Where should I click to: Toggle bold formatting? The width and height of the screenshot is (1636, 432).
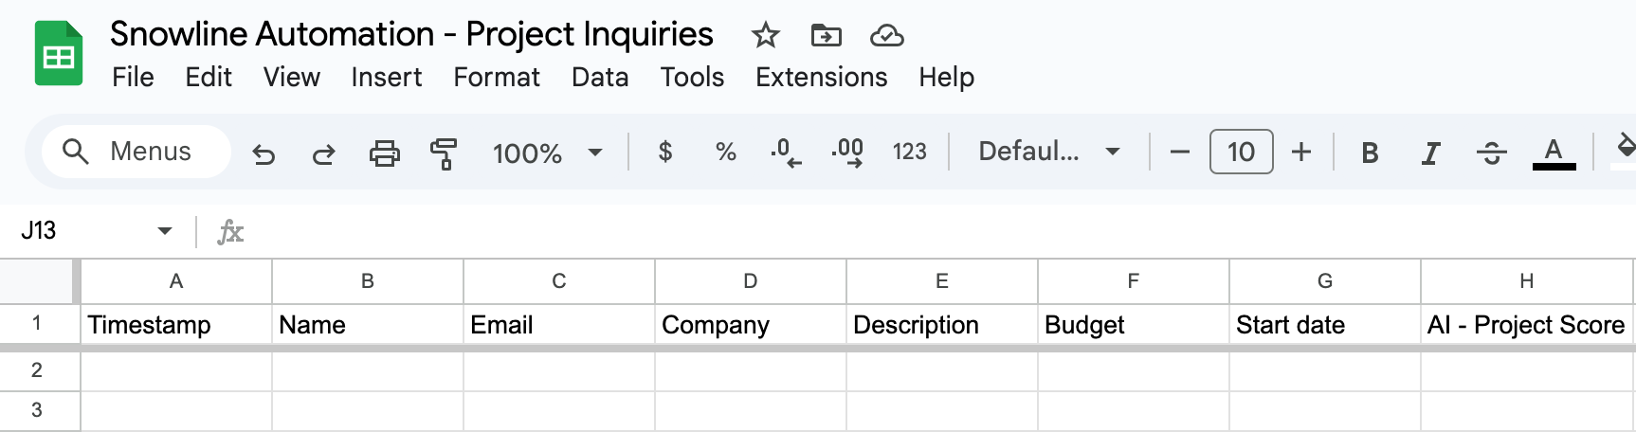point(1370,153)
